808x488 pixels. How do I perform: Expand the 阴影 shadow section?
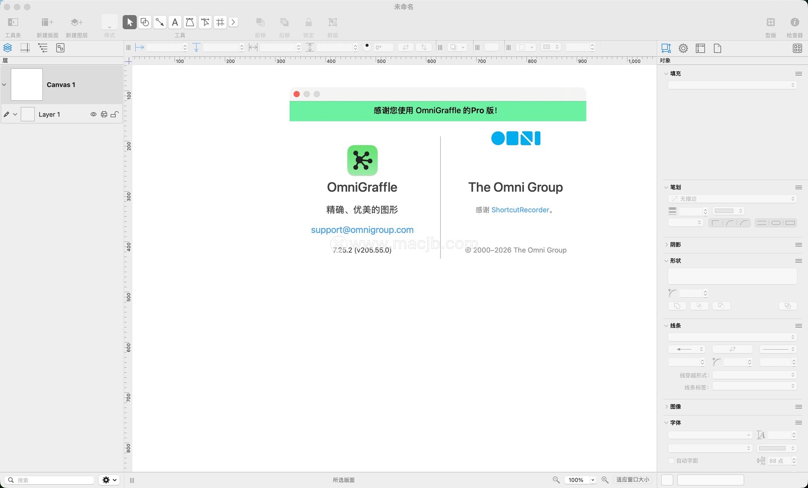click(666, 245)
